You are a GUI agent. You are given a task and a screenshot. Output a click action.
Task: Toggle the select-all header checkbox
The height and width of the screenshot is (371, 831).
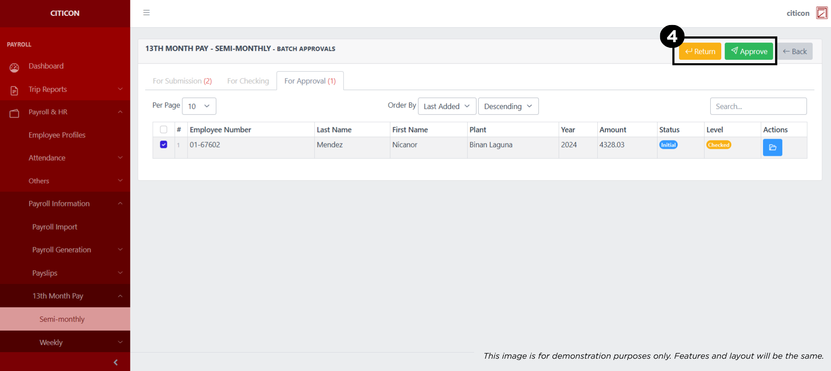tap(163, 130)
